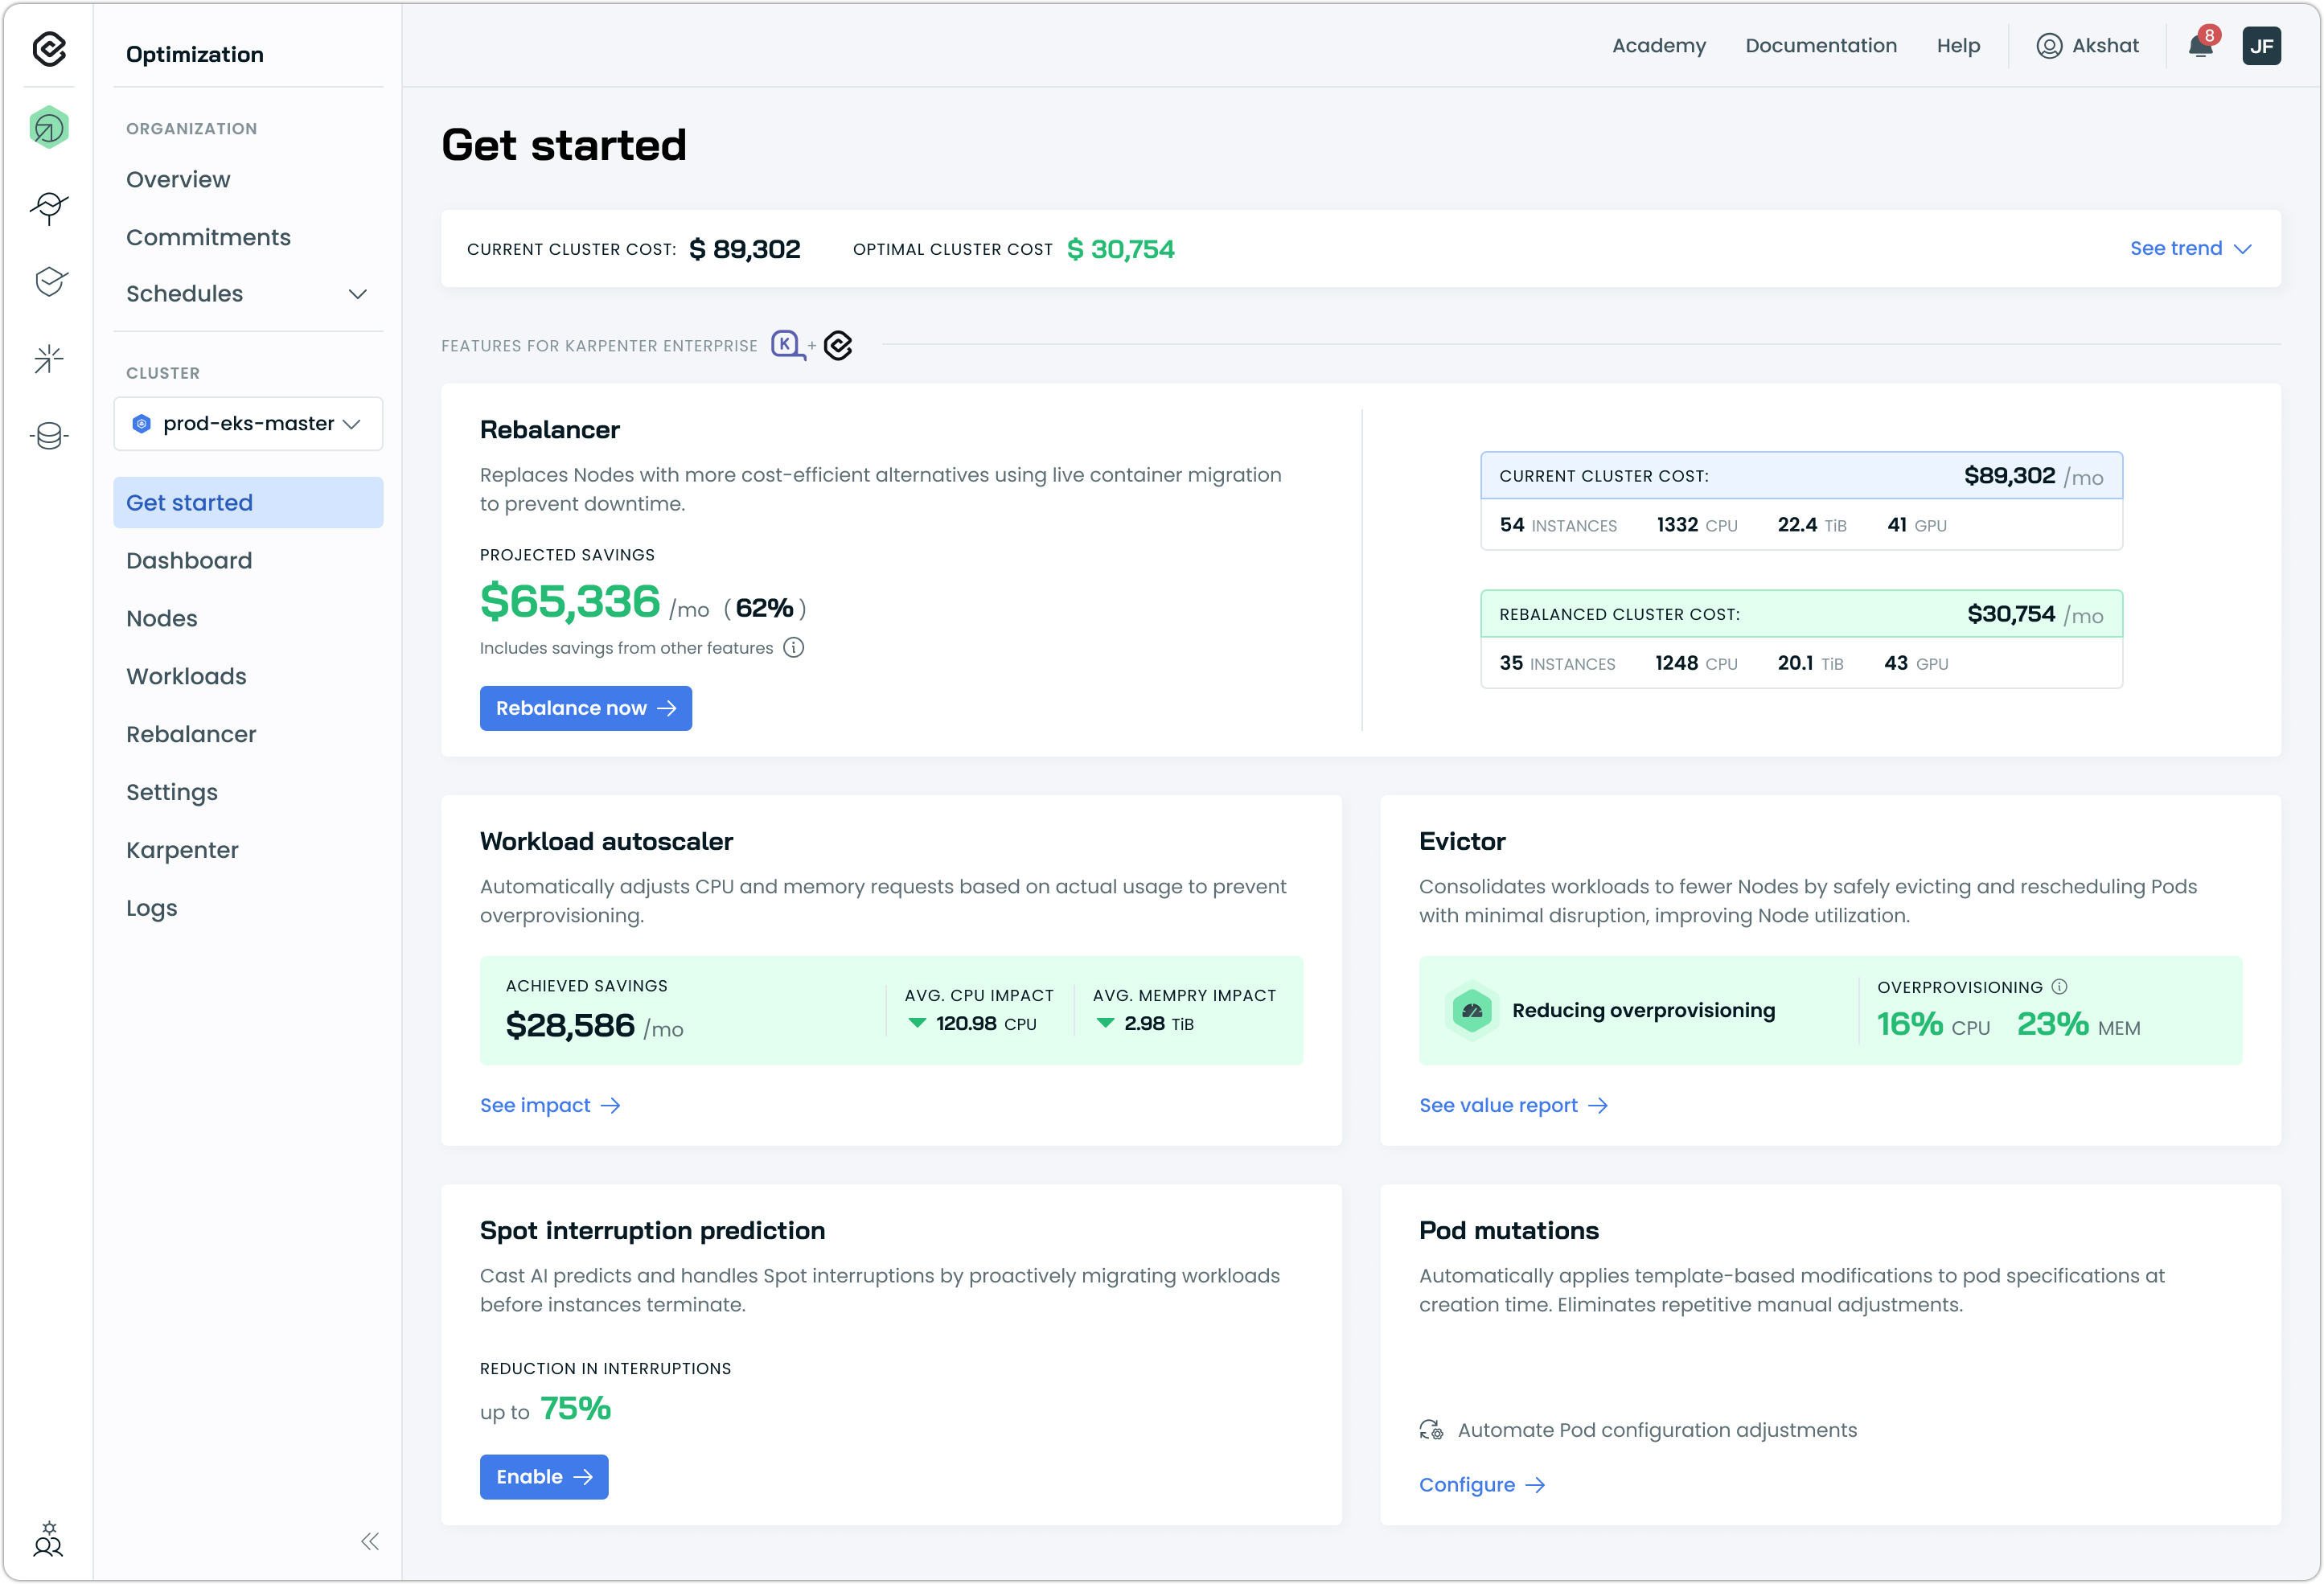The height and width of the screenshot is (1584, 2324).
Task: Open the prod-eks-master cluster dropdown
Action: click(248, 424)
